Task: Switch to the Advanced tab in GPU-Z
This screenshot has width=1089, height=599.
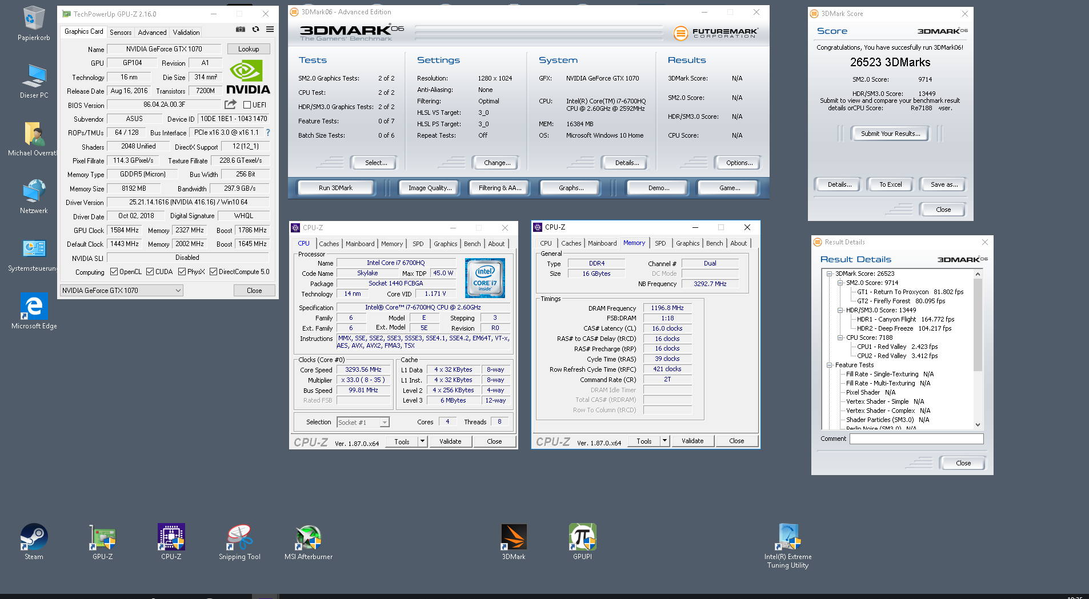Action: click(x=152, y=33)
